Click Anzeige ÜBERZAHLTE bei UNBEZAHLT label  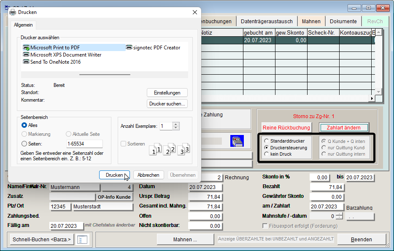click(x=275, y=239)
